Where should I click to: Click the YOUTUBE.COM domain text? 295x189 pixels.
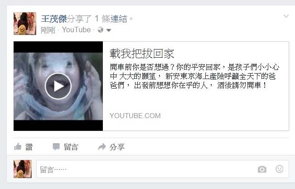tap(135, 115)
